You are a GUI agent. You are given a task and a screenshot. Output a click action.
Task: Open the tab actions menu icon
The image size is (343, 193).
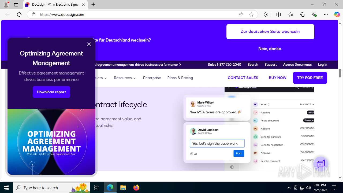click(x=16, y=5)
